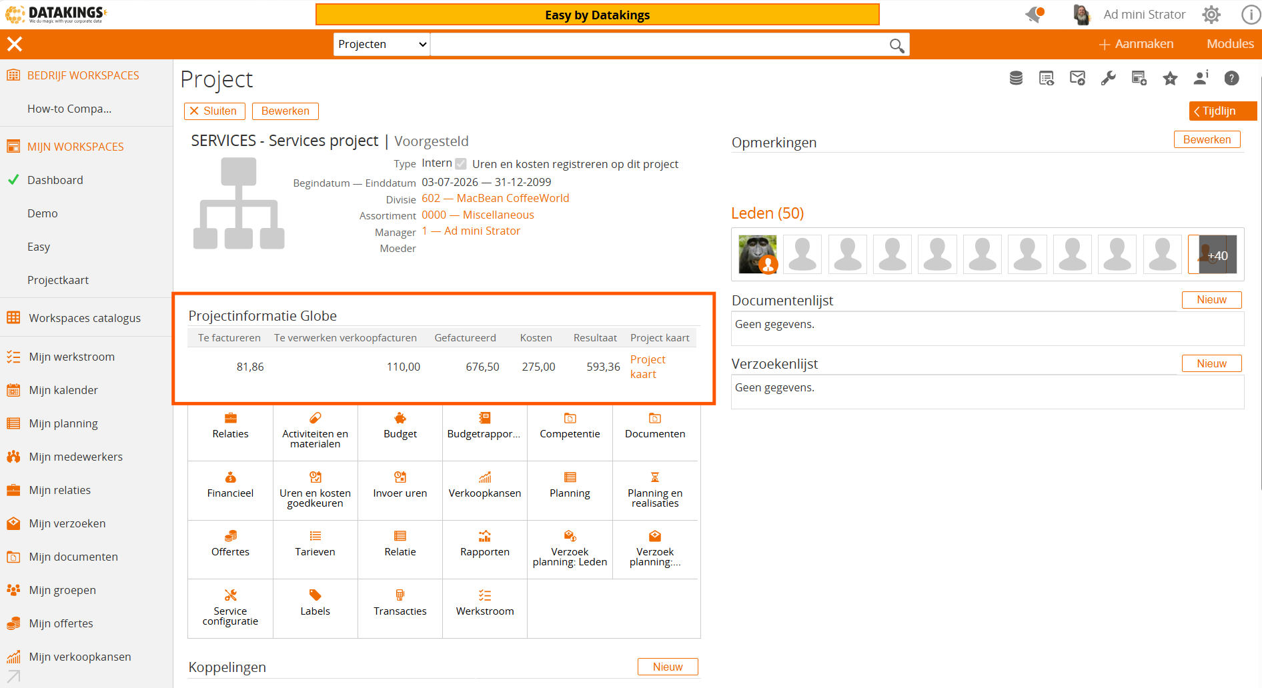The image size is (1262, 688).
Task: Close the sidebar with the X icon
Action: (15, 44)
